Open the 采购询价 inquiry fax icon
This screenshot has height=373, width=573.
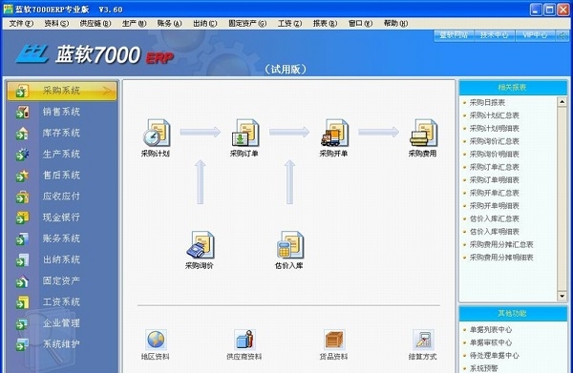point(201,245)
